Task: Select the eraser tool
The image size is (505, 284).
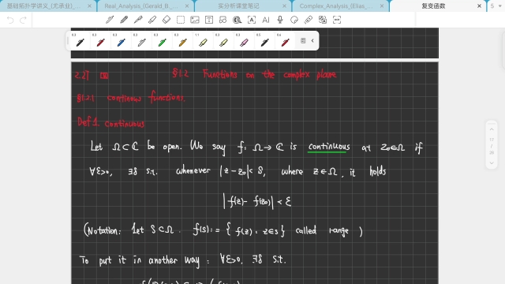Action: click(x=166, y=20)
